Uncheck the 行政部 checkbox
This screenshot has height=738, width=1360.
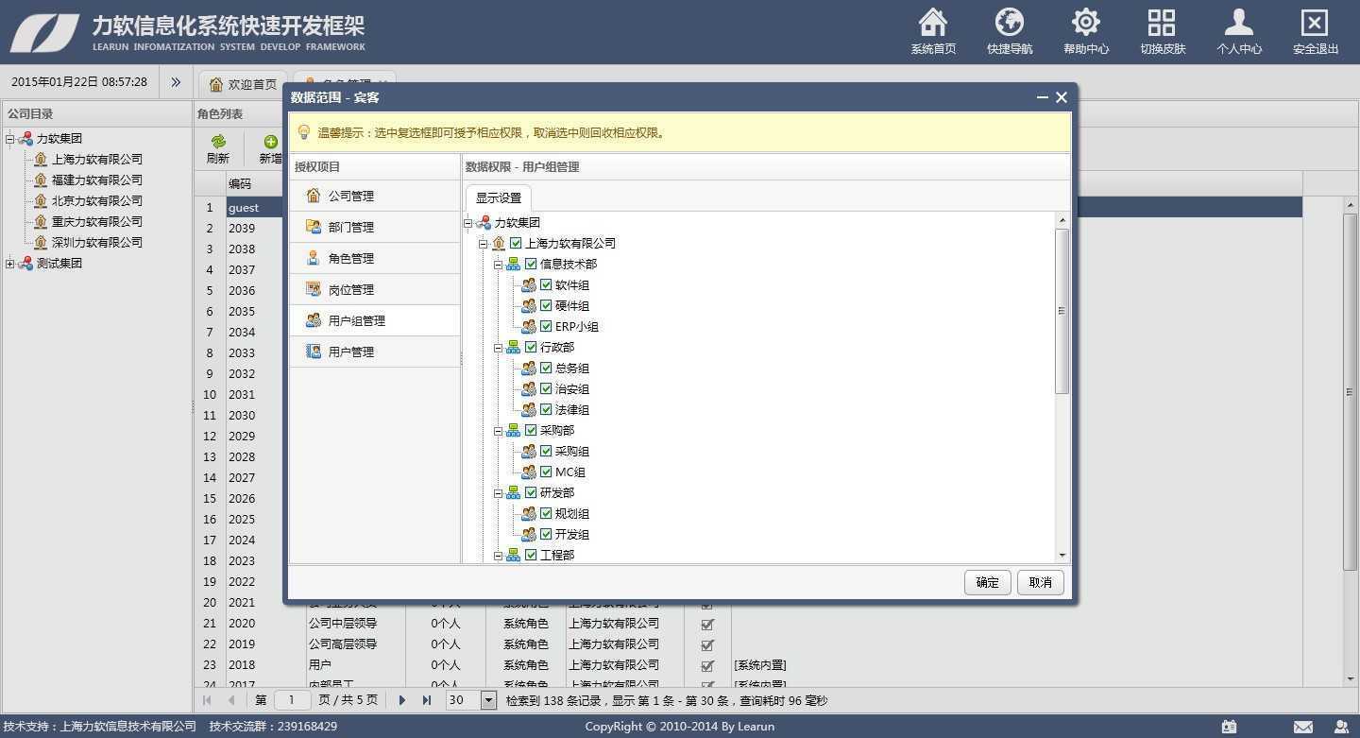click(x=531, y=347)
